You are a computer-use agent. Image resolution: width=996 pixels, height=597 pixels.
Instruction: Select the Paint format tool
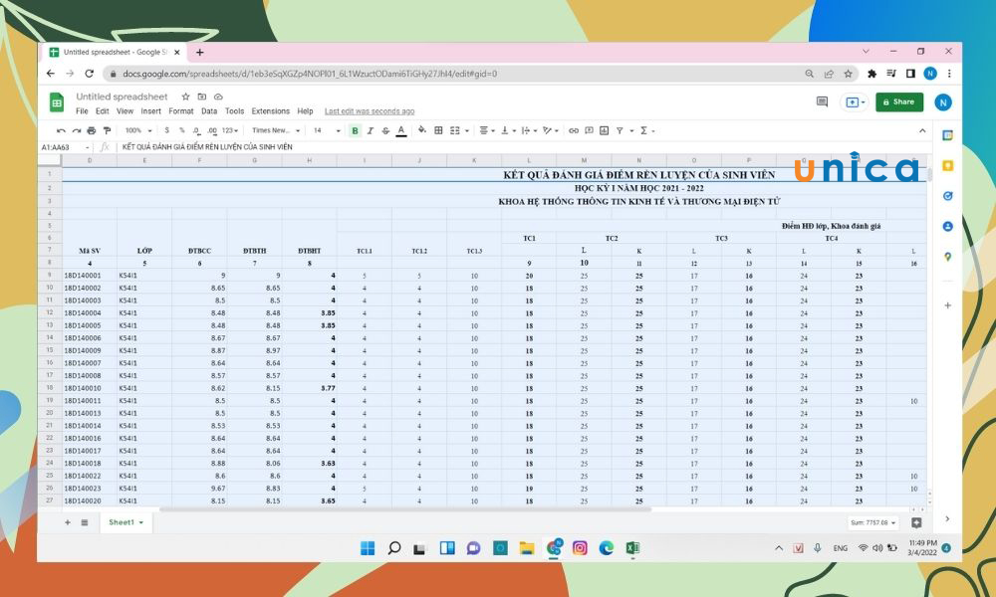tap(107, 130)
